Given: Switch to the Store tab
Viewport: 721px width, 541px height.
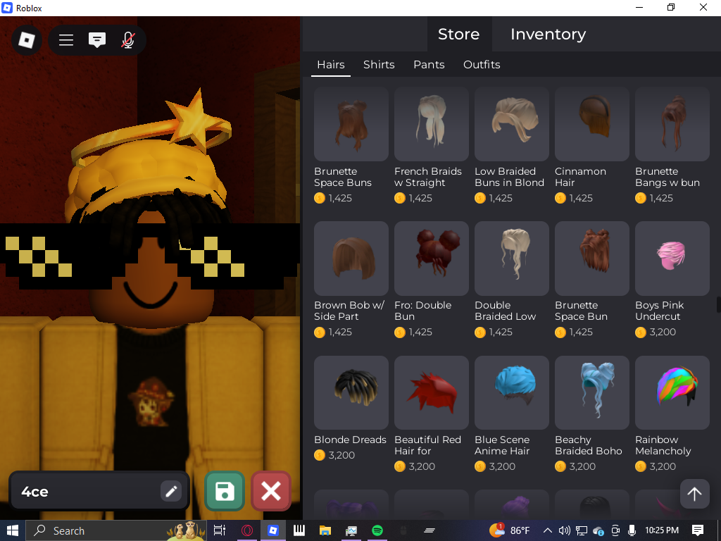Looking at the screenshot, I should click(x=458, y=34).
